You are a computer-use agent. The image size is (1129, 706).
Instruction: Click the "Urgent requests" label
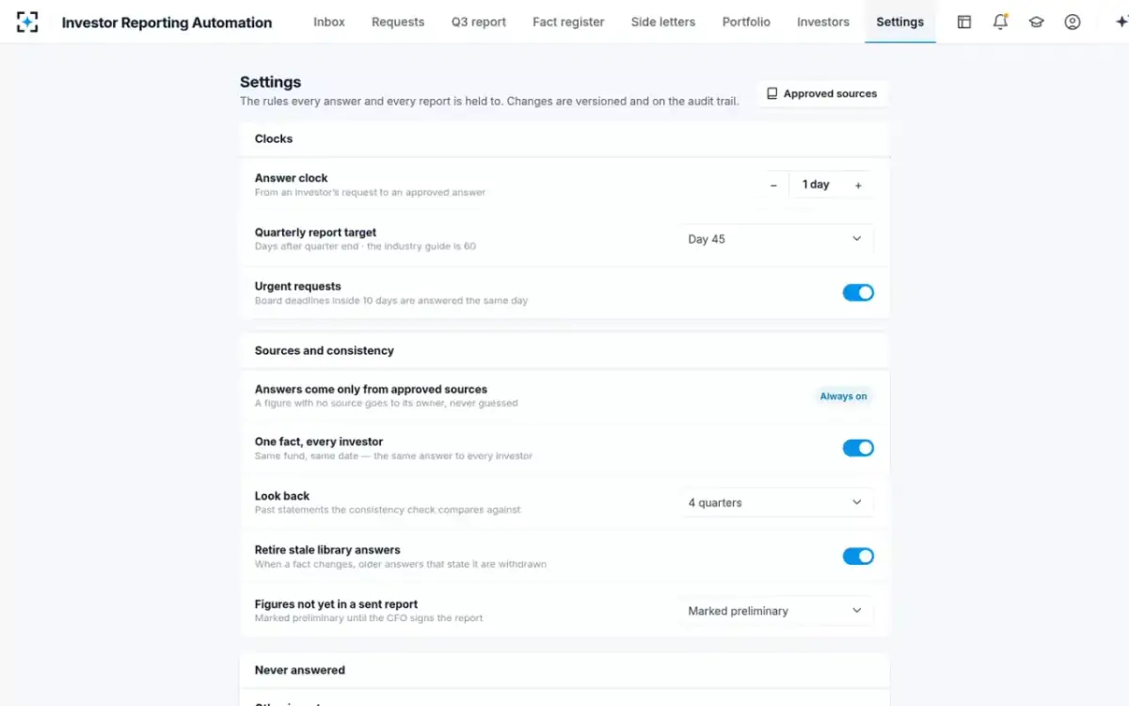298,286
